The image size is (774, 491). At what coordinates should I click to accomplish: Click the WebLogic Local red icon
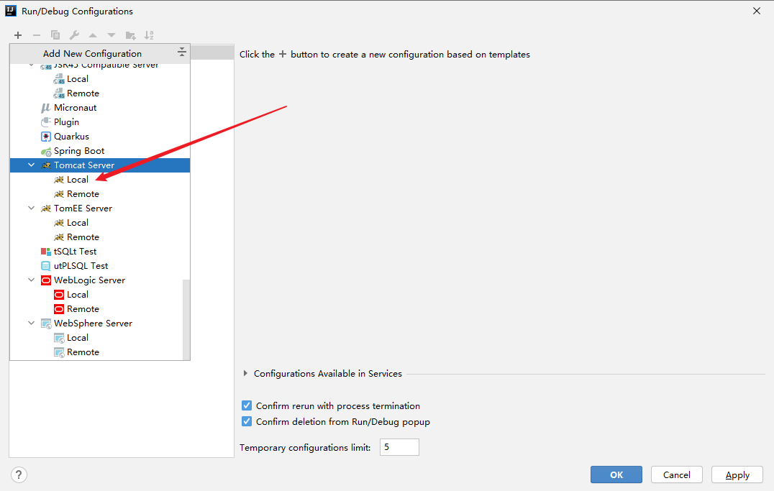pos(59,295)
